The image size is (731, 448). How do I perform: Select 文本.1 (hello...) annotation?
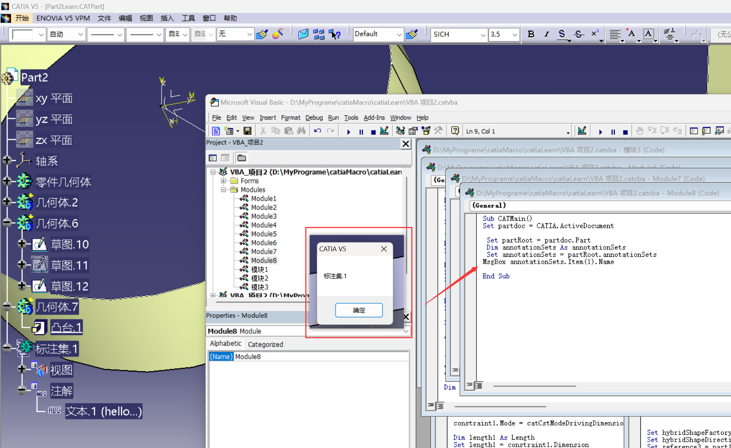click(103, 411)
